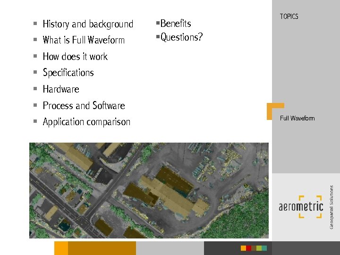This screenshot has height=255, width=340.
Task: Click the 'Geospatial Solutions' vertical text
Action: click(x=331, y=207)
